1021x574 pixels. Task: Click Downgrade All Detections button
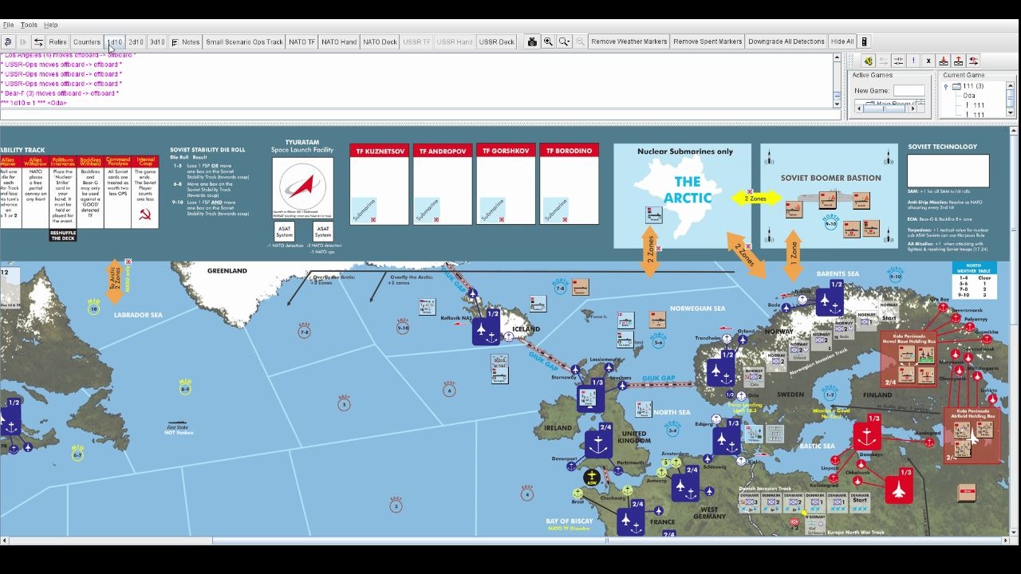click(786, 41)
